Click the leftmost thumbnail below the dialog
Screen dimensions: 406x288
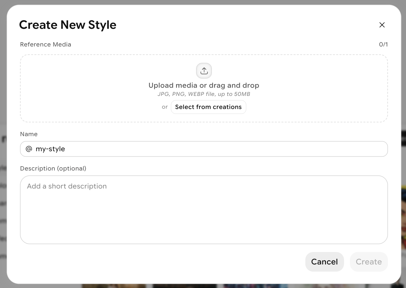114,286
